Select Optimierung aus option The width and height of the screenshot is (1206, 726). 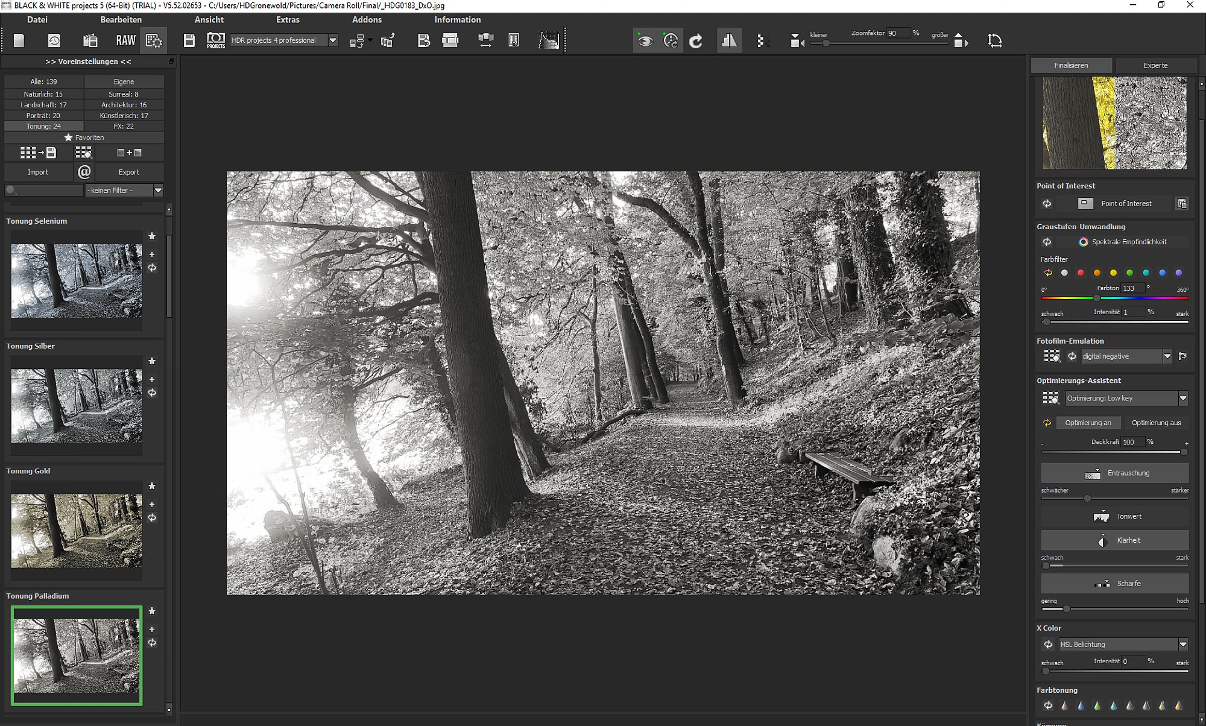point(1156,423)
